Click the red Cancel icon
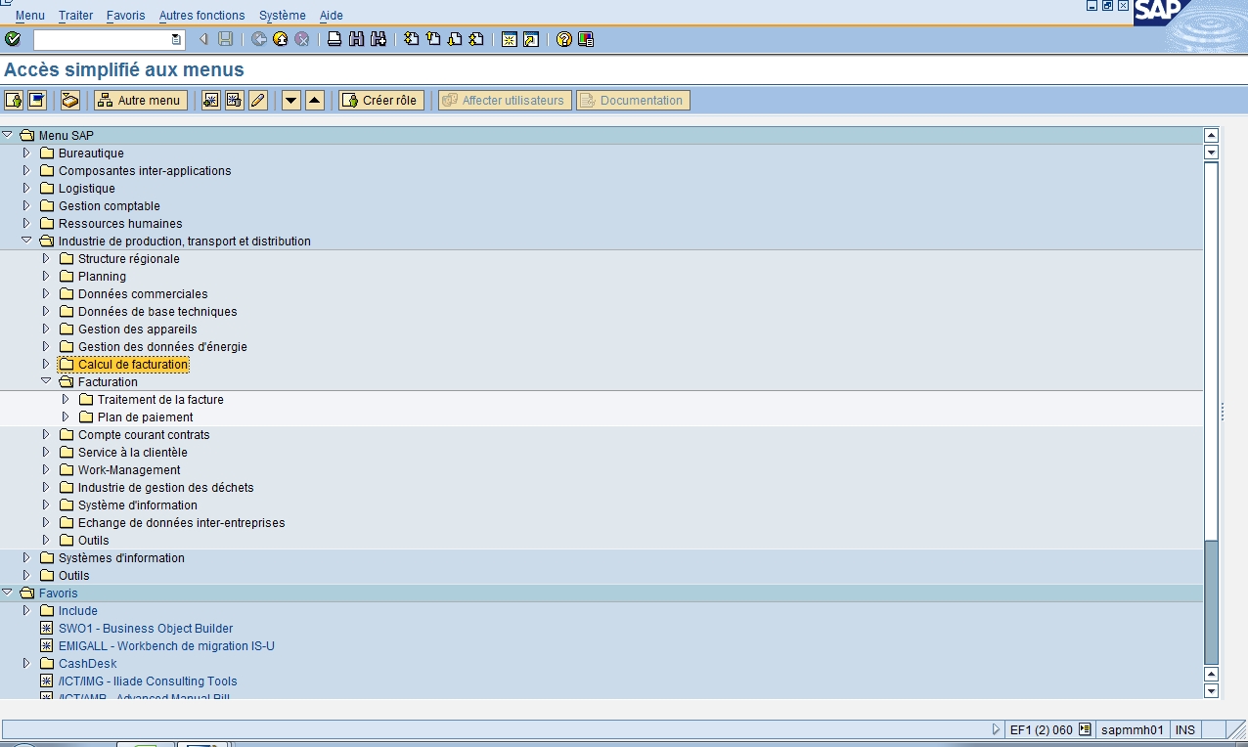This screenshot has width=1248, height=747. coord(302,39)
